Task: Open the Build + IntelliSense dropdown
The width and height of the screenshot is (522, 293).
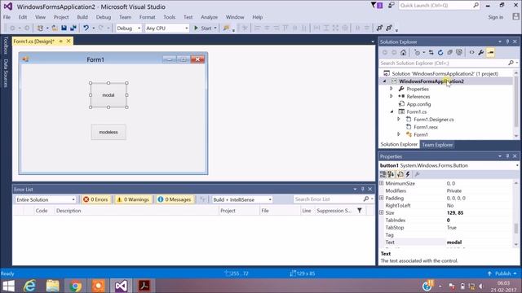Action: point(270,199)
